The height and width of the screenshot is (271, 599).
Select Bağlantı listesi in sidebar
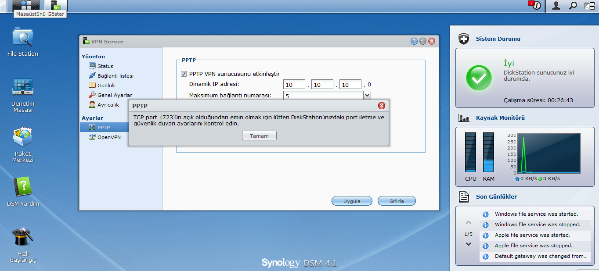115,76
